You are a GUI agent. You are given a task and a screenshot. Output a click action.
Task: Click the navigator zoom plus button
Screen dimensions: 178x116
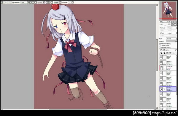175,22
